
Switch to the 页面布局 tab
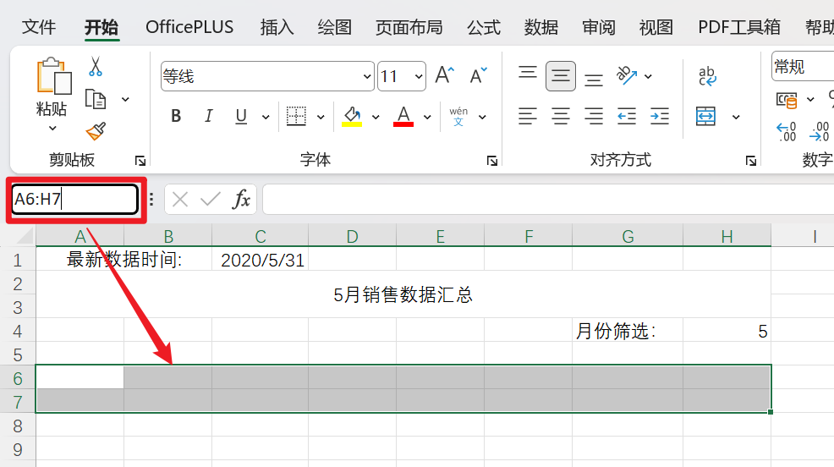[x=409, y=27]
